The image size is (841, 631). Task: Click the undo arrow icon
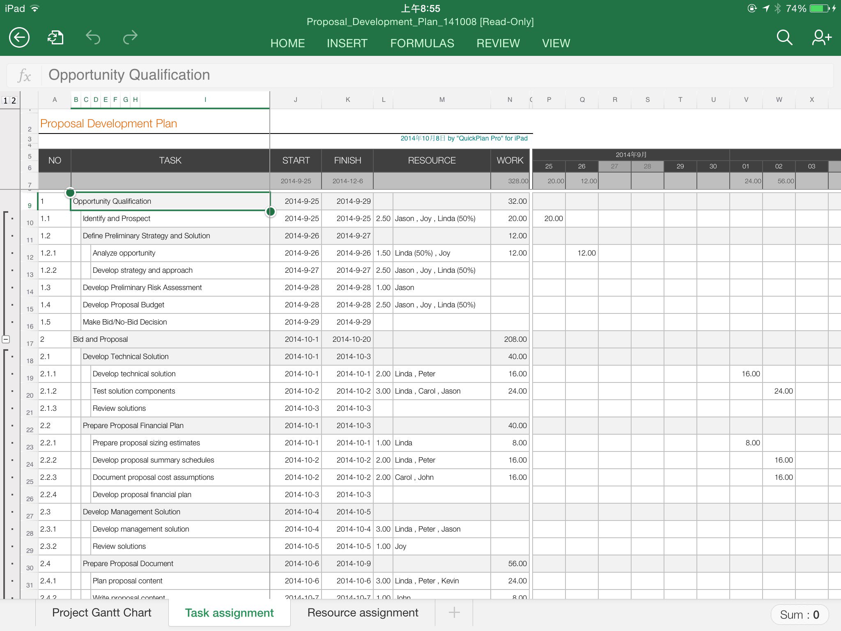(93, 38)
